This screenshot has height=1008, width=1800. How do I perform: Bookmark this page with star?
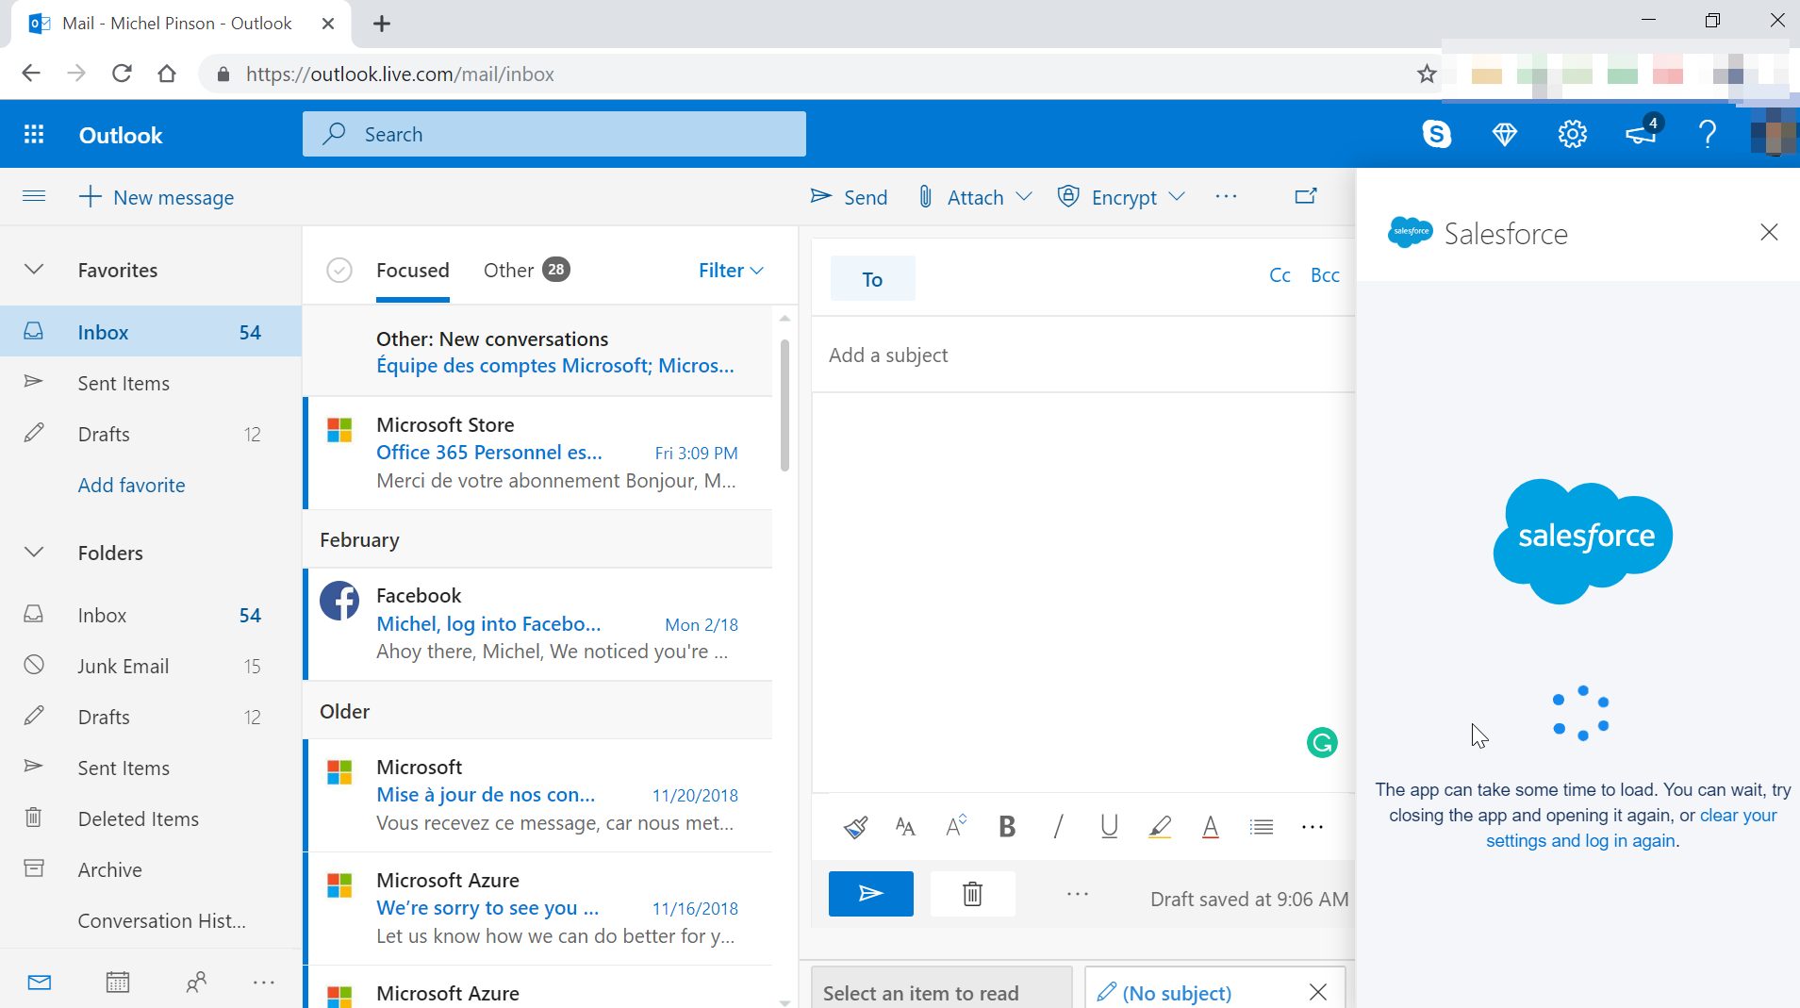pos(1427,74)
